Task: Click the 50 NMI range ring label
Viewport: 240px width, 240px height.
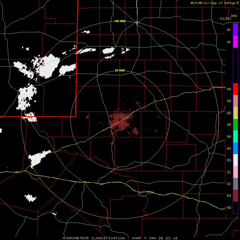Action: click(120, 70)
